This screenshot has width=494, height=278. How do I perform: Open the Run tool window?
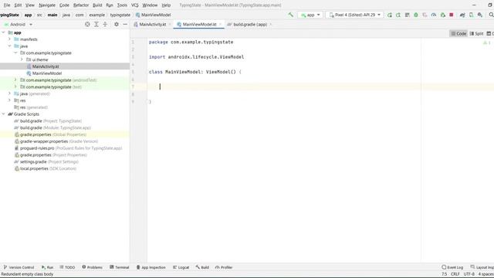tap(48, 267)
